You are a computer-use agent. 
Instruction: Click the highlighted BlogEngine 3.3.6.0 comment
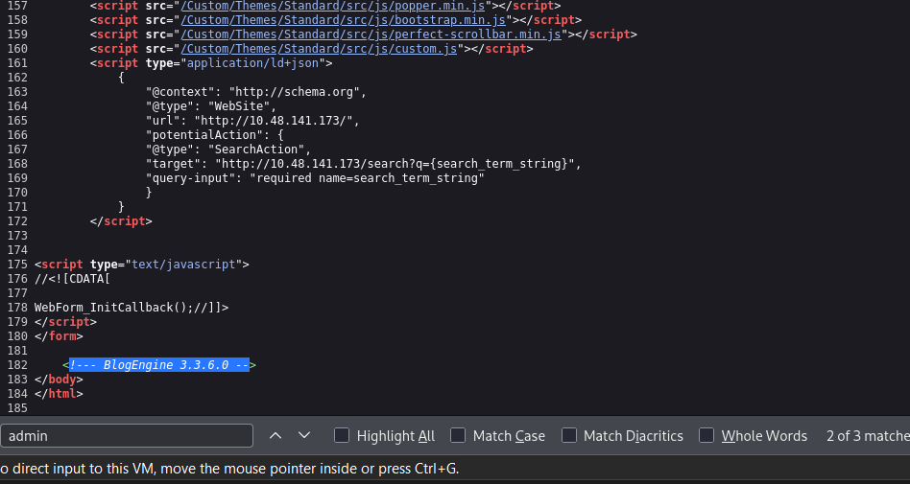pos(158,365)
